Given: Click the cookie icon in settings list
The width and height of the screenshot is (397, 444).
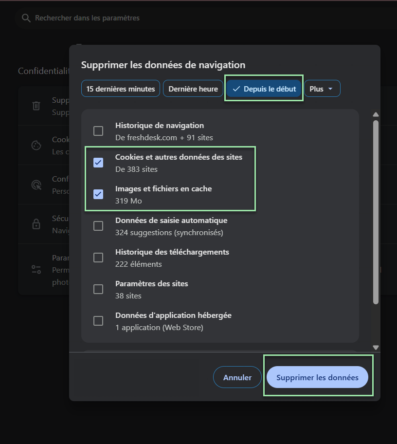Looking at the screenshot, I should tap(36, 145).
